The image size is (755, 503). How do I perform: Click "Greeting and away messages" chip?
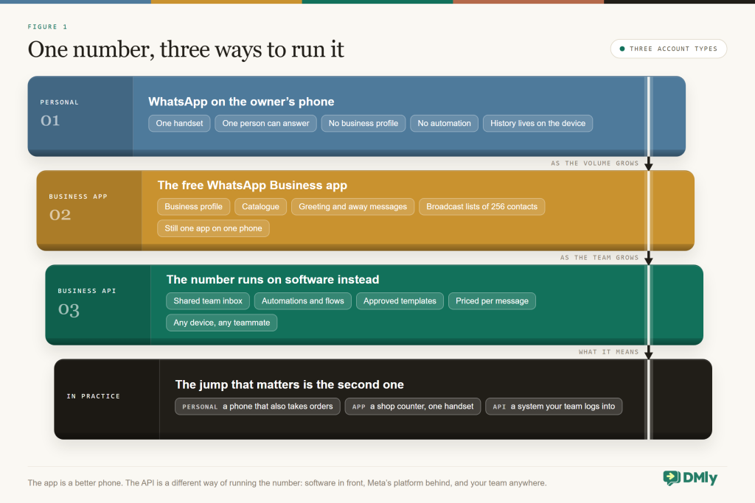point(352,207)
